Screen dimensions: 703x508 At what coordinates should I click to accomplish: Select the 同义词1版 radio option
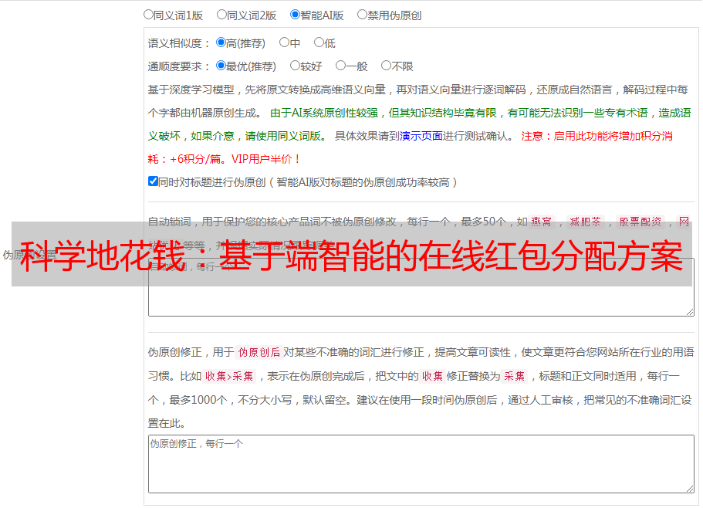pos(148,15)
